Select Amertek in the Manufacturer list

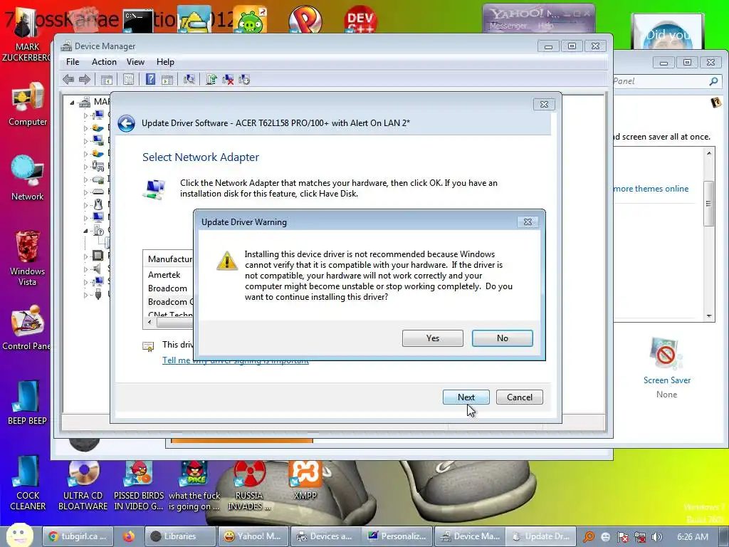(164, 275)
